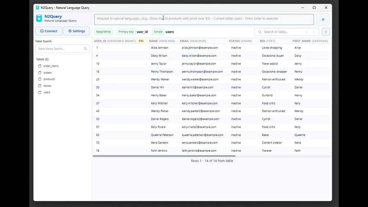This screenshot has width=368, height=207.
Task: Select the users table in the sidebar
Action: pos(47,92)
